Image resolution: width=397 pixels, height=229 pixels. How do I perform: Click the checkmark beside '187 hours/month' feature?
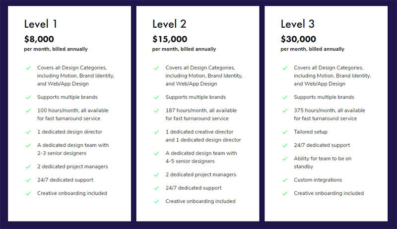156,111
